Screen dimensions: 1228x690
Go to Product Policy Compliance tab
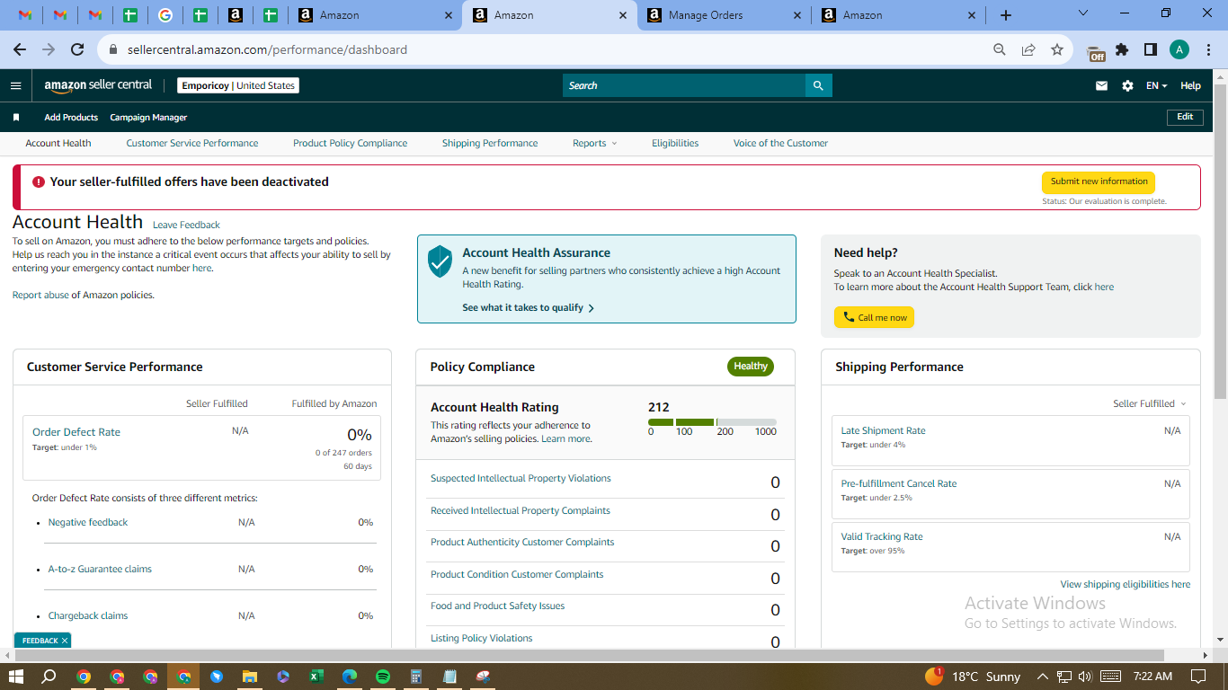[x=351, y=143]
